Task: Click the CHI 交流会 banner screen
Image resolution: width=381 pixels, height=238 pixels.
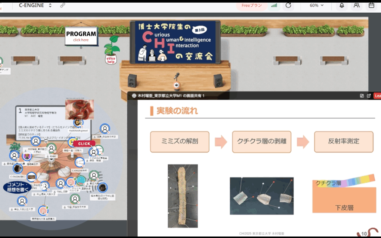Action: (x=176, y=42)
